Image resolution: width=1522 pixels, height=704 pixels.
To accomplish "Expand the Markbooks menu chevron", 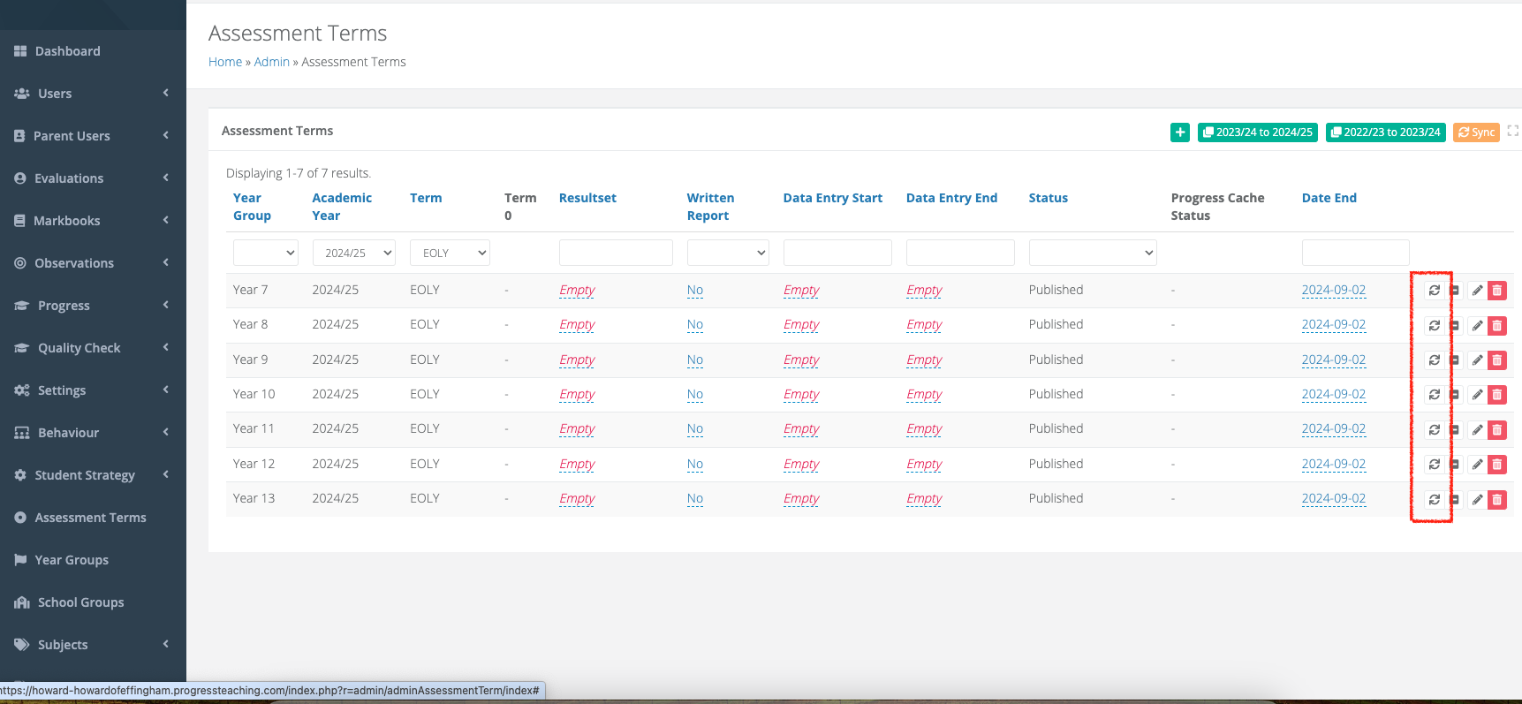I will point(165,220).
